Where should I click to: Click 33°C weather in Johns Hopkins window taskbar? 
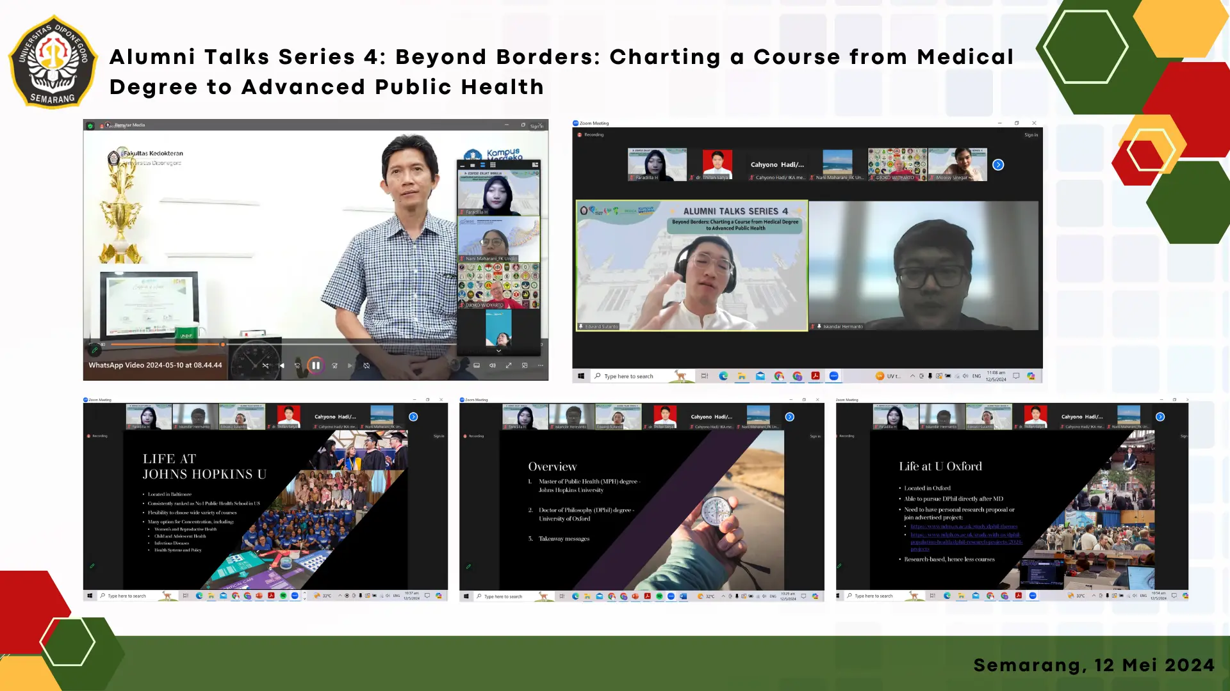click(x=323, y=596)
